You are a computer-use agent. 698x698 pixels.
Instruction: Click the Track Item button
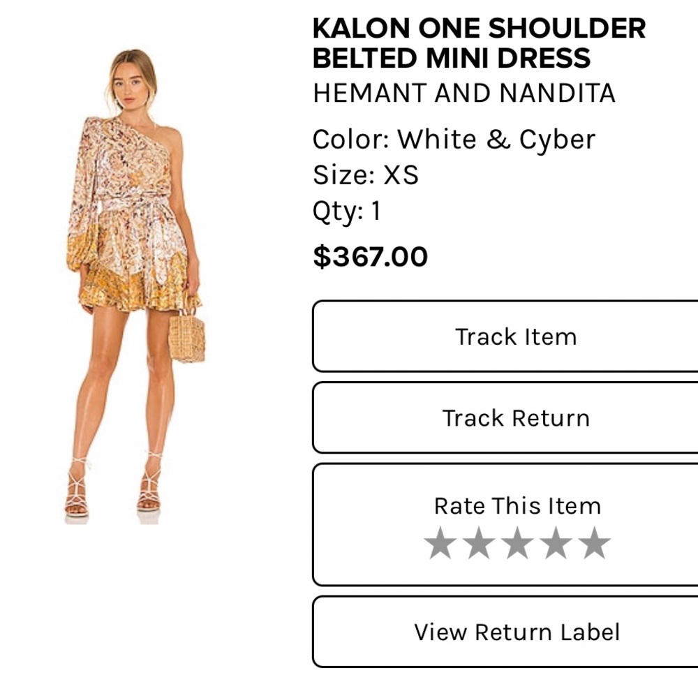(x=516, y=336)
